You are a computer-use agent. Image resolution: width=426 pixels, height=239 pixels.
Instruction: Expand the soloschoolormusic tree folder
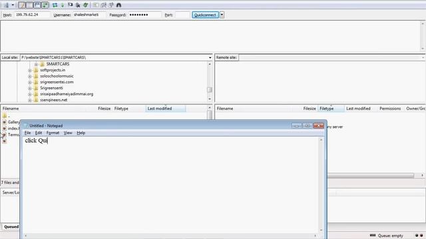pos(29,76)
